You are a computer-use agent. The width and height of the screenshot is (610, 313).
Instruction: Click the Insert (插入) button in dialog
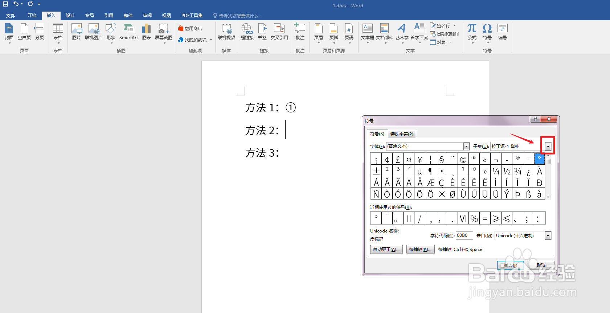511,265
